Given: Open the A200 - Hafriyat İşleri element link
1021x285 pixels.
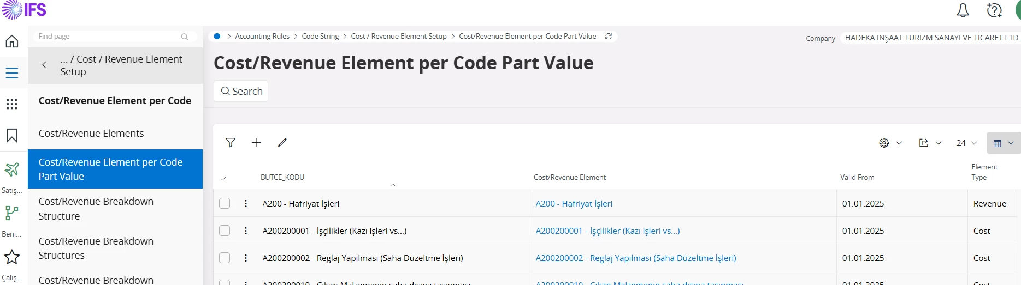Looking at the screenshot, I should [574, 203].
